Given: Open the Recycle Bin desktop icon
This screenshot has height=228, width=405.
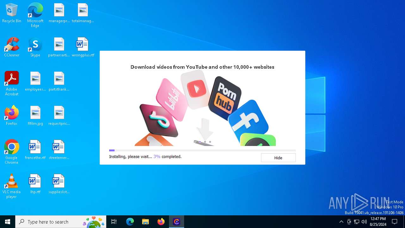Looking at the screenshot, I should [12, 13].
